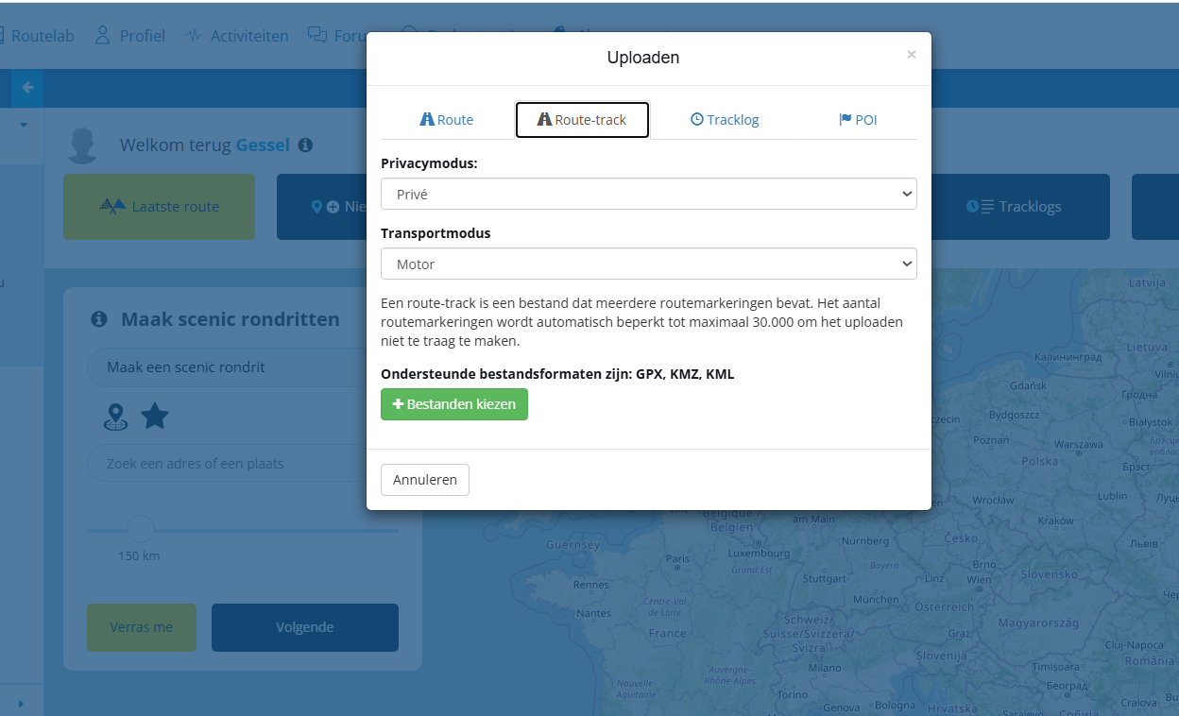Click the small caret in left sidebar
Viewport: 1179px width, 716px height.
coord(24,125)
